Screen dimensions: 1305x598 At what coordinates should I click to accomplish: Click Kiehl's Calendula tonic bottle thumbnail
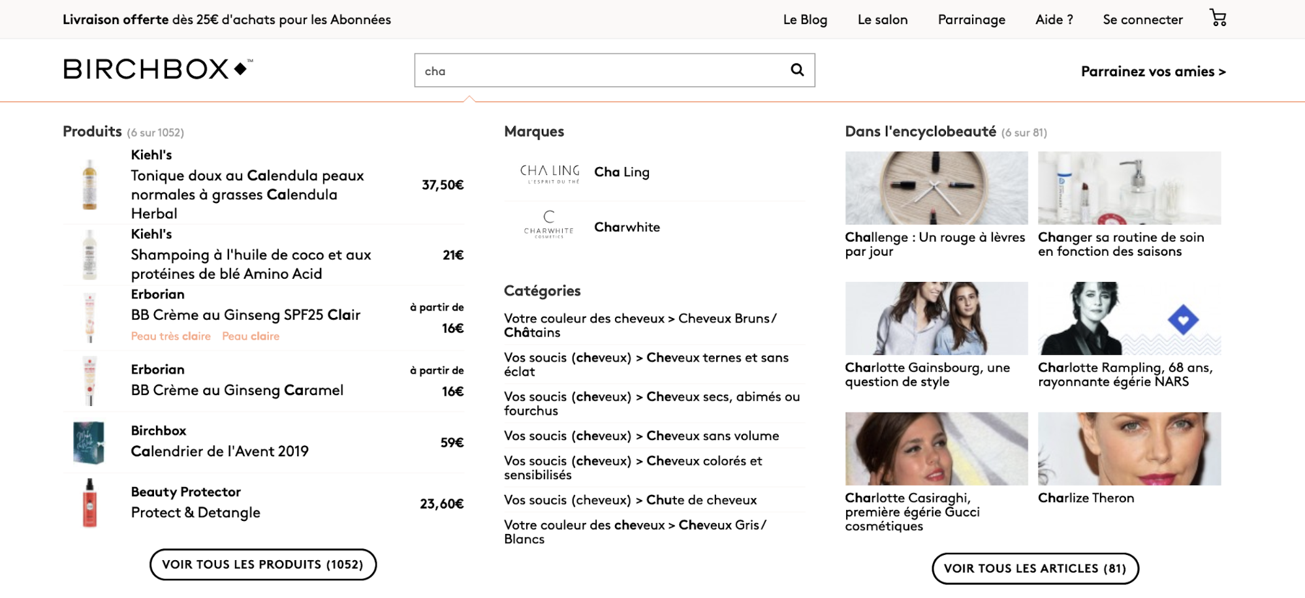click(90, 185)
